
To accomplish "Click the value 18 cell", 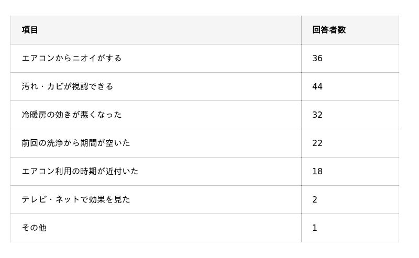I will (317, 171).
